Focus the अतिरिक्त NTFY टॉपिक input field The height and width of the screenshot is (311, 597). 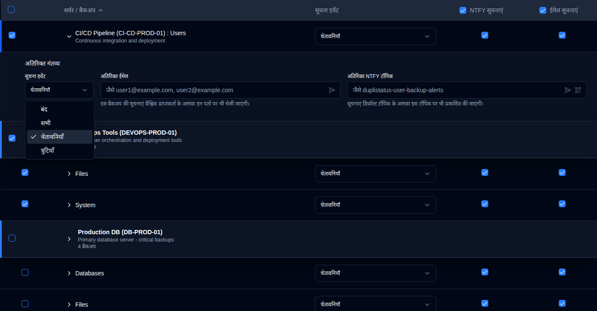467,90
